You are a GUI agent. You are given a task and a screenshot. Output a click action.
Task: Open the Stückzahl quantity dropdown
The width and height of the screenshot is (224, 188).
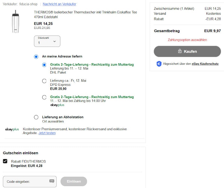point(47,41)
